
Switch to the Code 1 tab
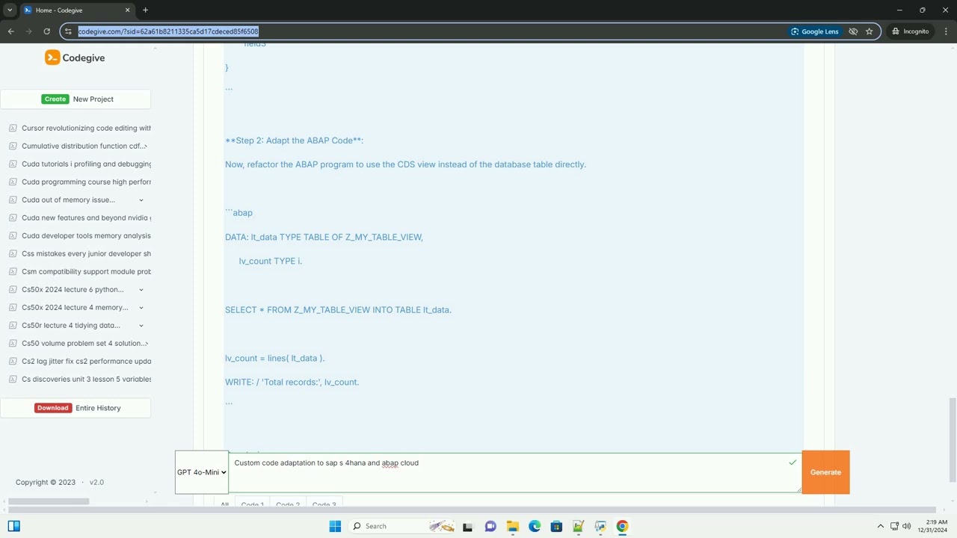click(252, 505)
